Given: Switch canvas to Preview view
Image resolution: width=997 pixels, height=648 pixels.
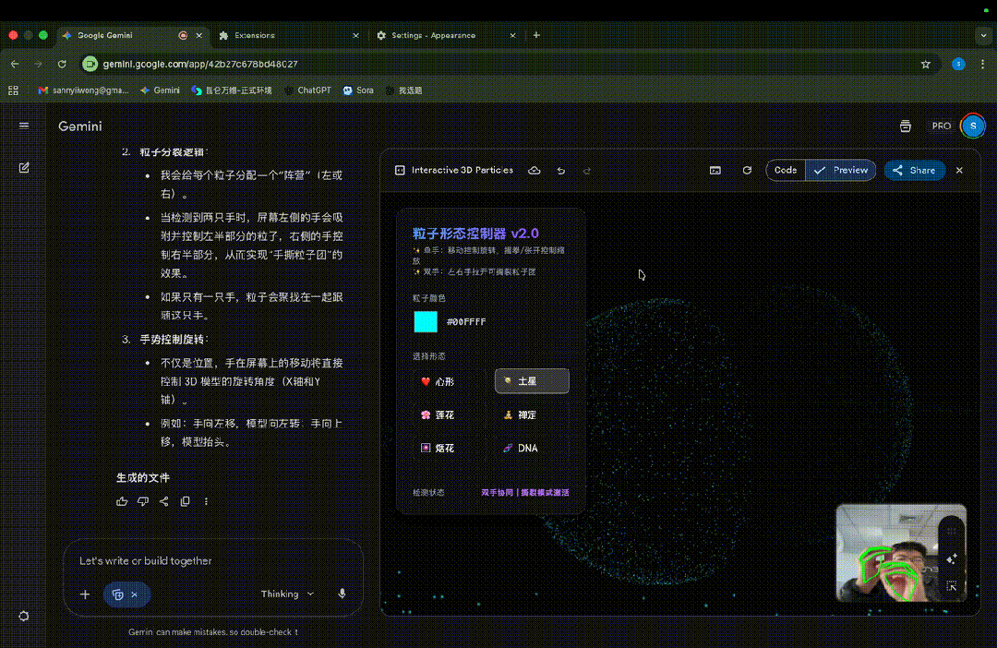Looking at the screenshot, I should point(841,171).
